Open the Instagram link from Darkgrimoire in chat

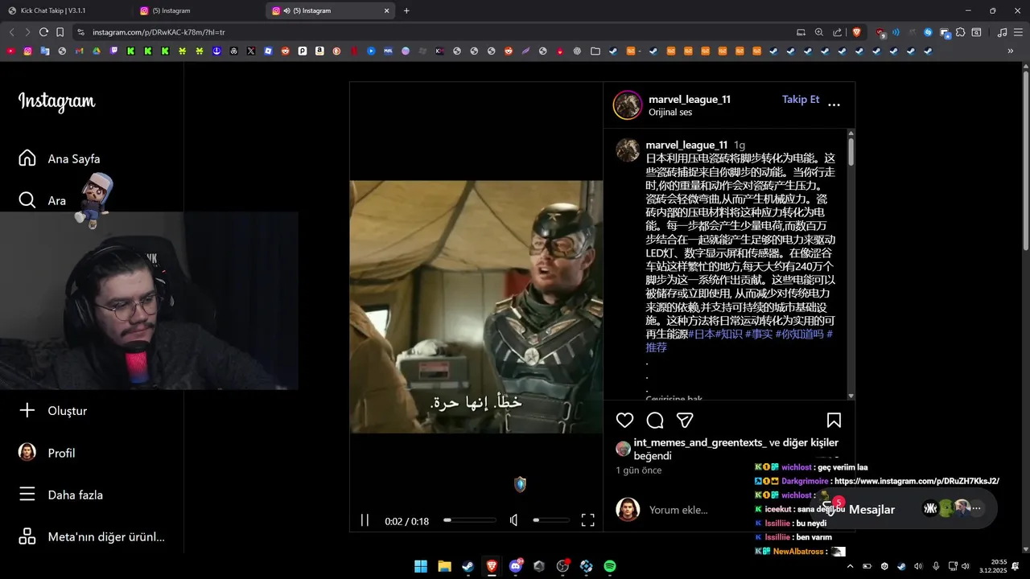917,481
